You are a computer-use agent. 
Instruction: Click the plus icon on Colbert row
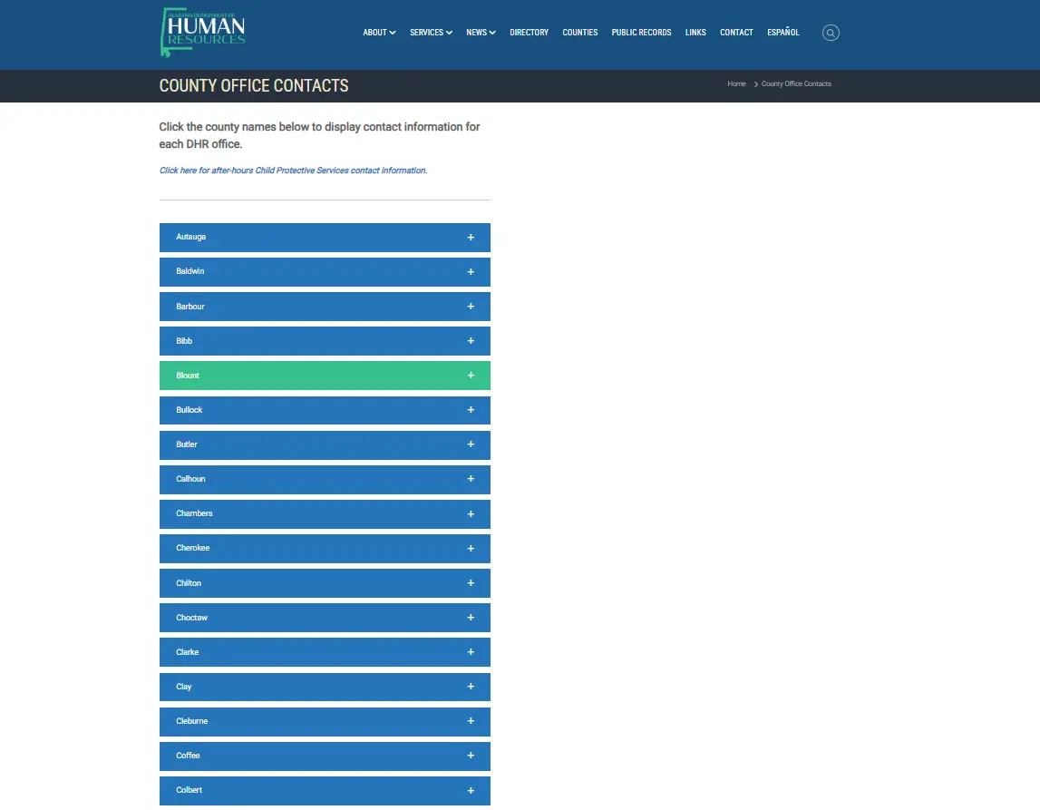tap(471, 791)
